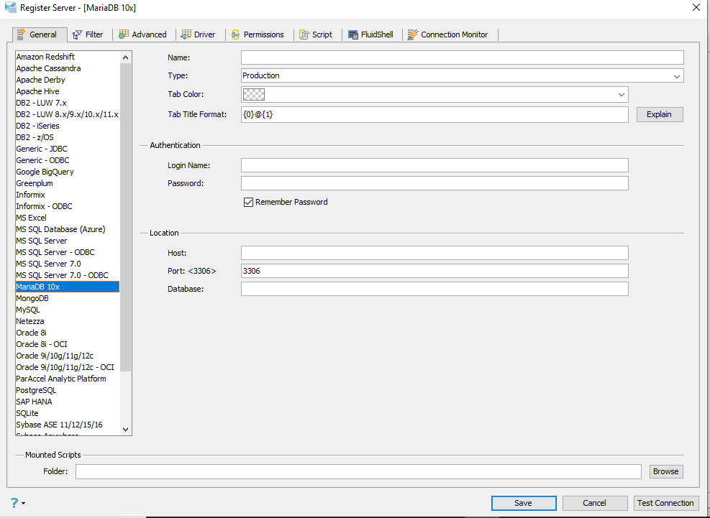Select Google BigQuery in the list
The width and height of the screenshot is (710, 518).
(x=68, y=172)
